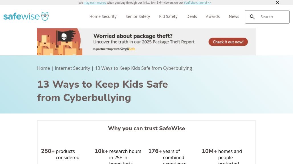Image resolution: width=293 pixels, height=164 pixels.
Task: Click the 'Worried about package theft?' banner headline
Action: (x=133, y=36)
